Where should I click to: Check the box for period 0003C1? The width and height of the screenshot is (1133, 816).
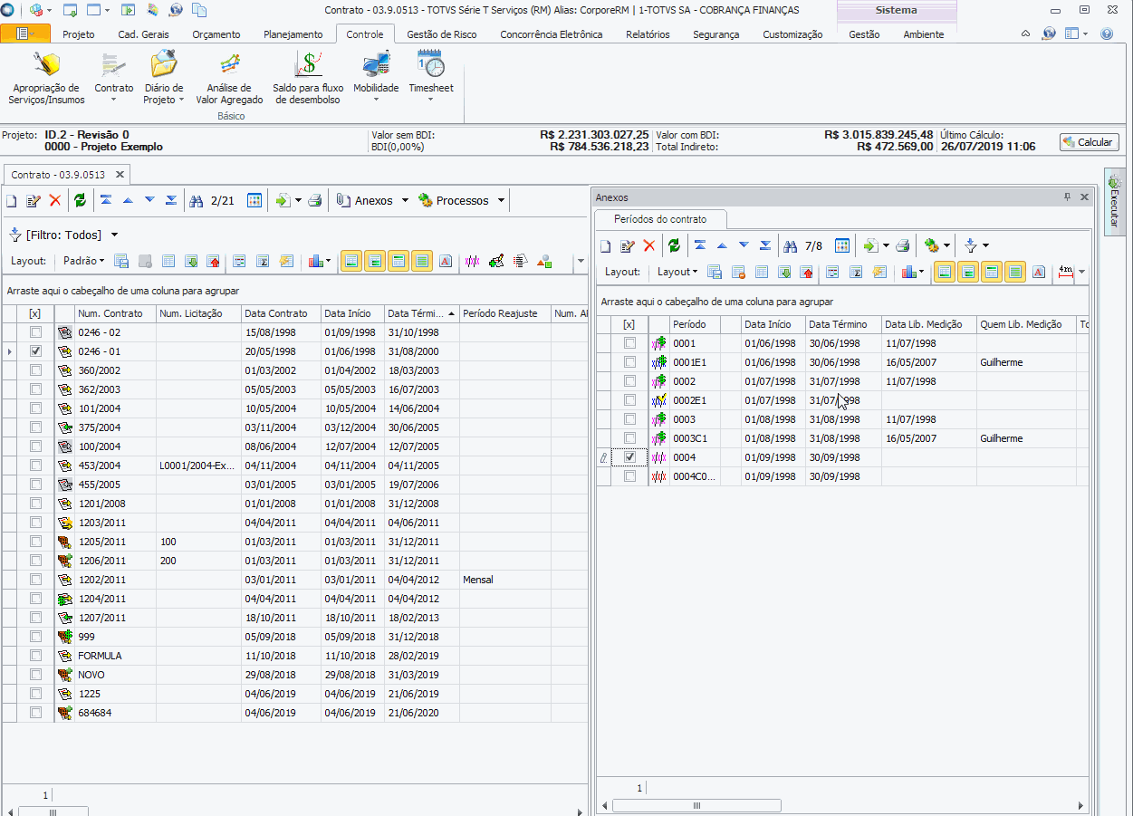click(x=629, y=438)
